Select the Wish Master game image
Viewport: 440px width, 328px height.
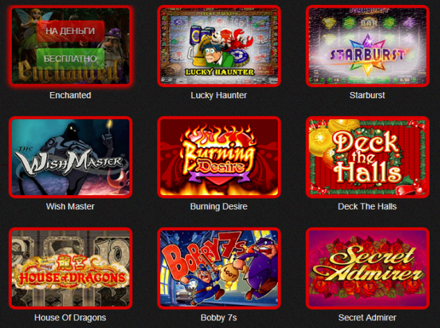tap(71, 157)
